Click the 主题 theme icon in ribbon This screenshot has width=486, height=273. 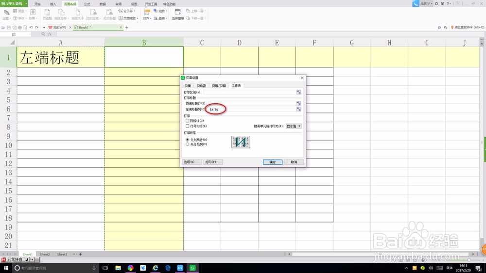click(6, 12)
